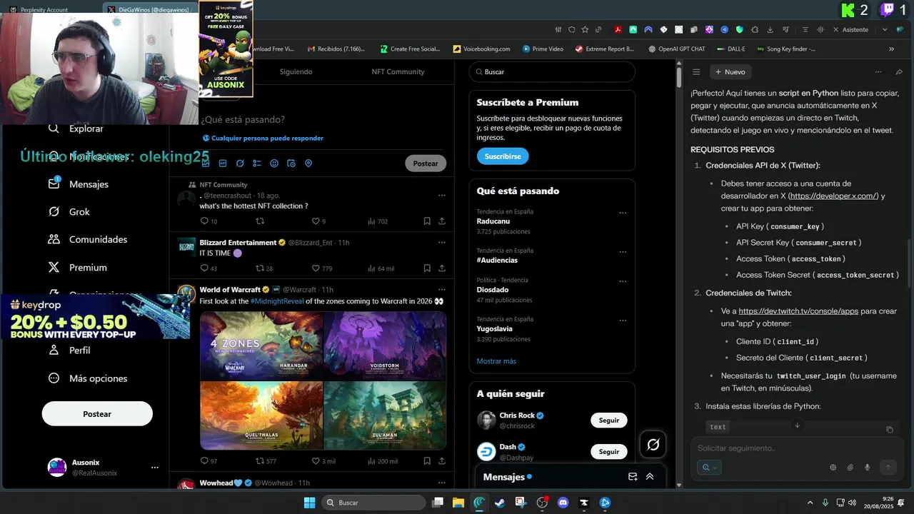The image size is (914, 514).
Task: Open the floating Grok button
Action: (x=653, y=445)
